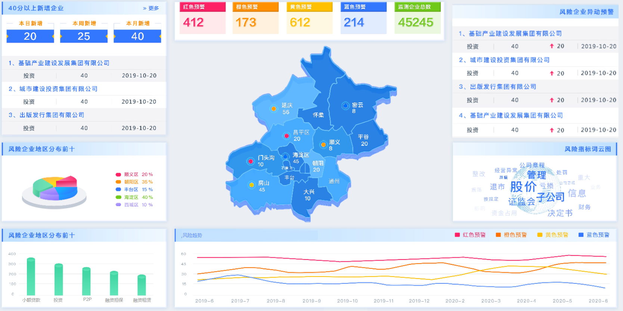623x311 pixels.
Task: Toggle 朝阳区 35% pie legend item
Action: [x=134, y=182]
